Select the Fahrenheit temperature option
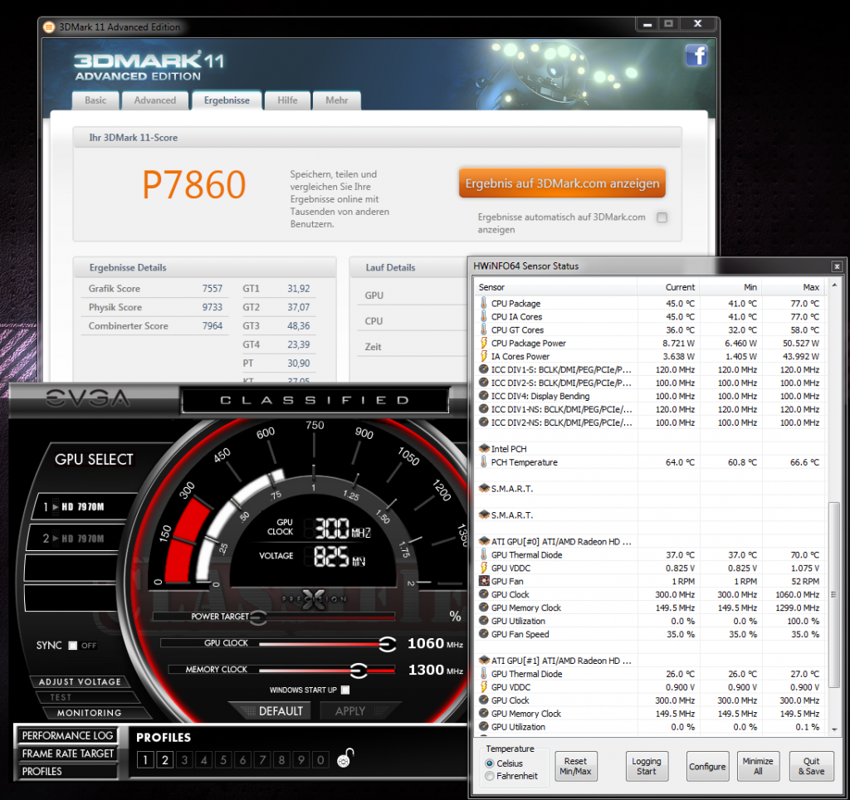 pos(490,776)
